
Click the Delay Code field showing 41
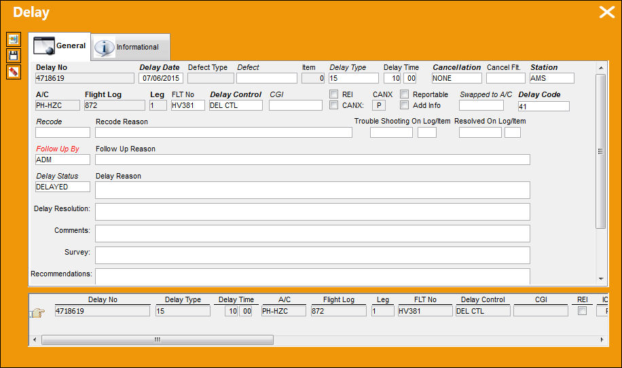(543, 107)
